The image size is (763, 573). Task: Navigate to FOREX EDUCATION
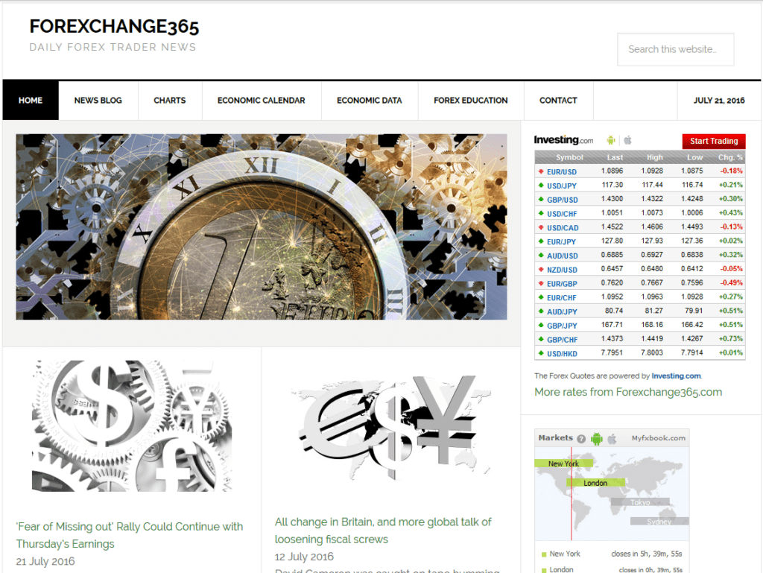point(470,100)
